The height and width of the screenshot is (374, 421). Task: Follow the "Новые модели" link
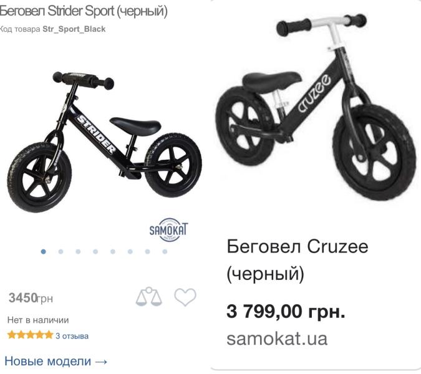(x=56, y=361)
